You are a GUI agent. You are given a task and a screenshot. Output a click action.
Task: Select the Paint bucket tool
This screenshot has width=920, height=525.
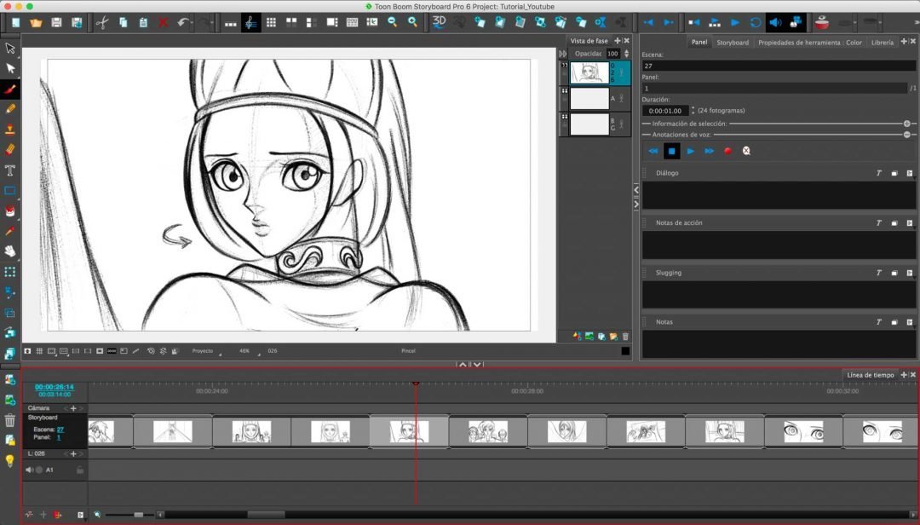click(10, 211)
